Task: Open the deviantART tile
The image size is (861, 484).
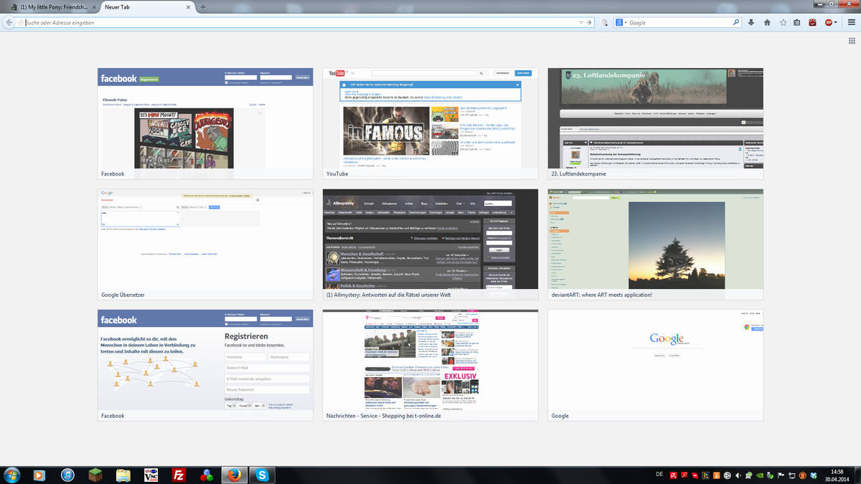Action: pyautogui.click(x=656, y=245)
